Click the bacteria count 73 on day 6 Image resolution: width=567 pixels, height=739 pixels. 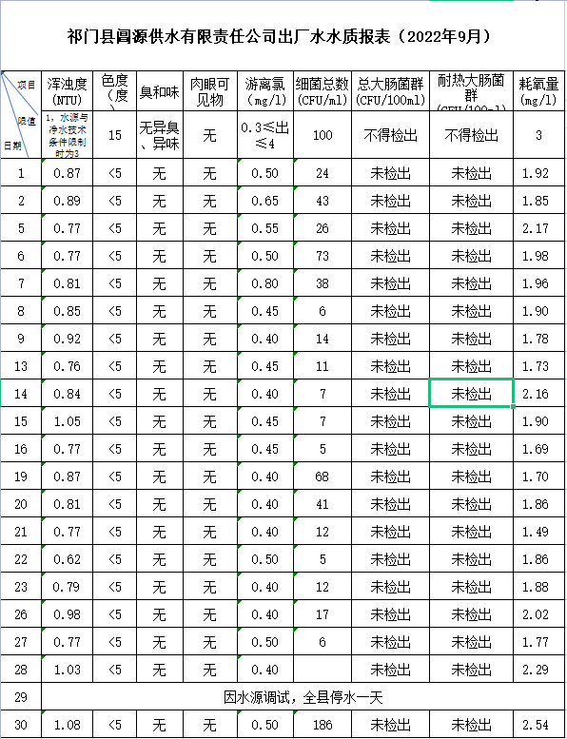323,256
